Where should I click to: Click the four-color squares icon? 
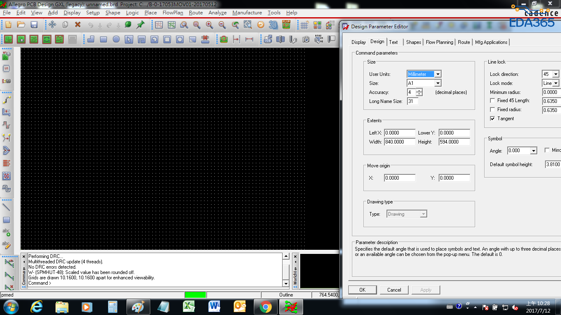[317, 25]
